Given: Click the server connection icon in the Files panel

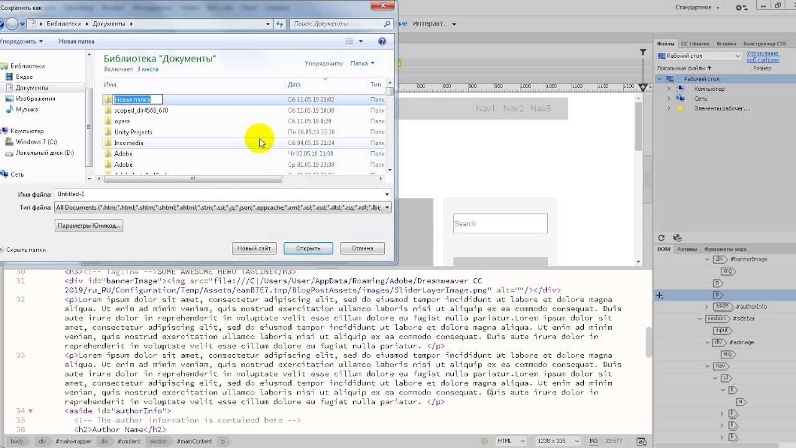Looking at the screenshot, I should point(678,238).
